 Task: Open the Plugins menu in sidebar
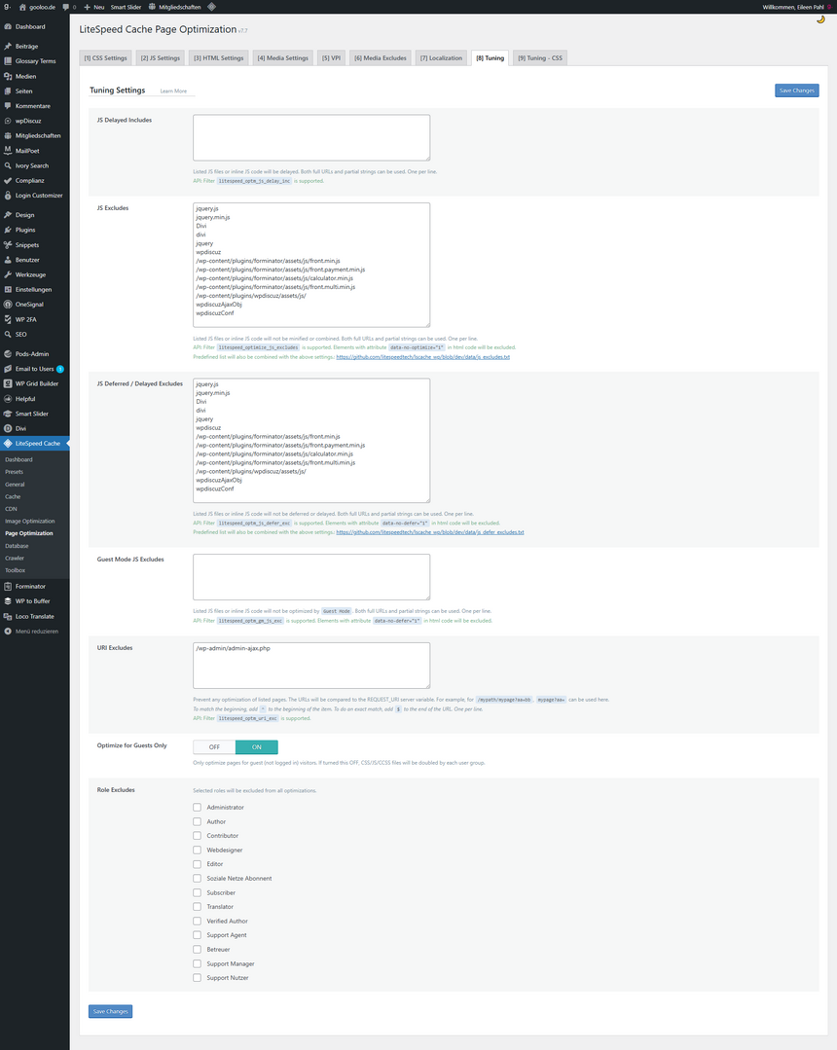tap(25, 230)
